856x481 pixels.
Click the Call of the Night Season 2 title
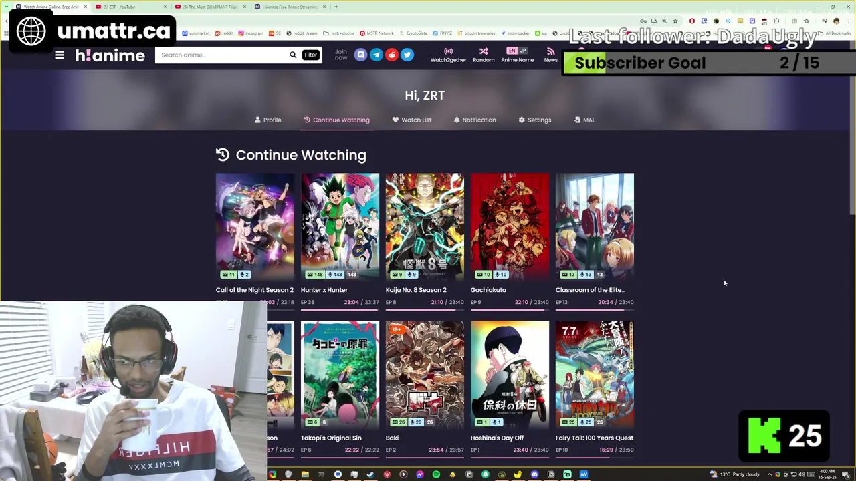point(254,290)
